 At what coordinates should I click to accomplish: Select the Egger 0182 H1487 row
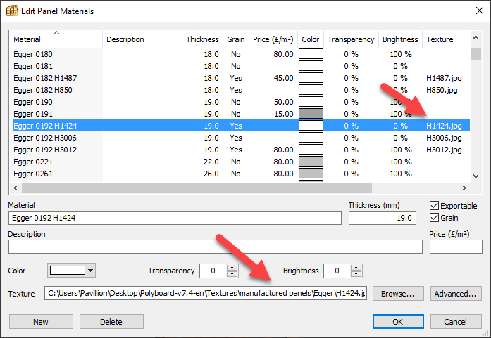[x=241, y=78]
